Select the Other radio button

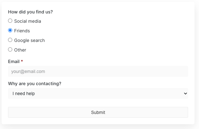coord(10,50)
